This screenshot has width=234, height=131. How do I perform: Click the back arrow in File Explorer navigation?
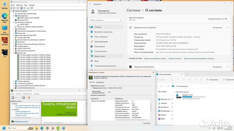coord(157,86)
